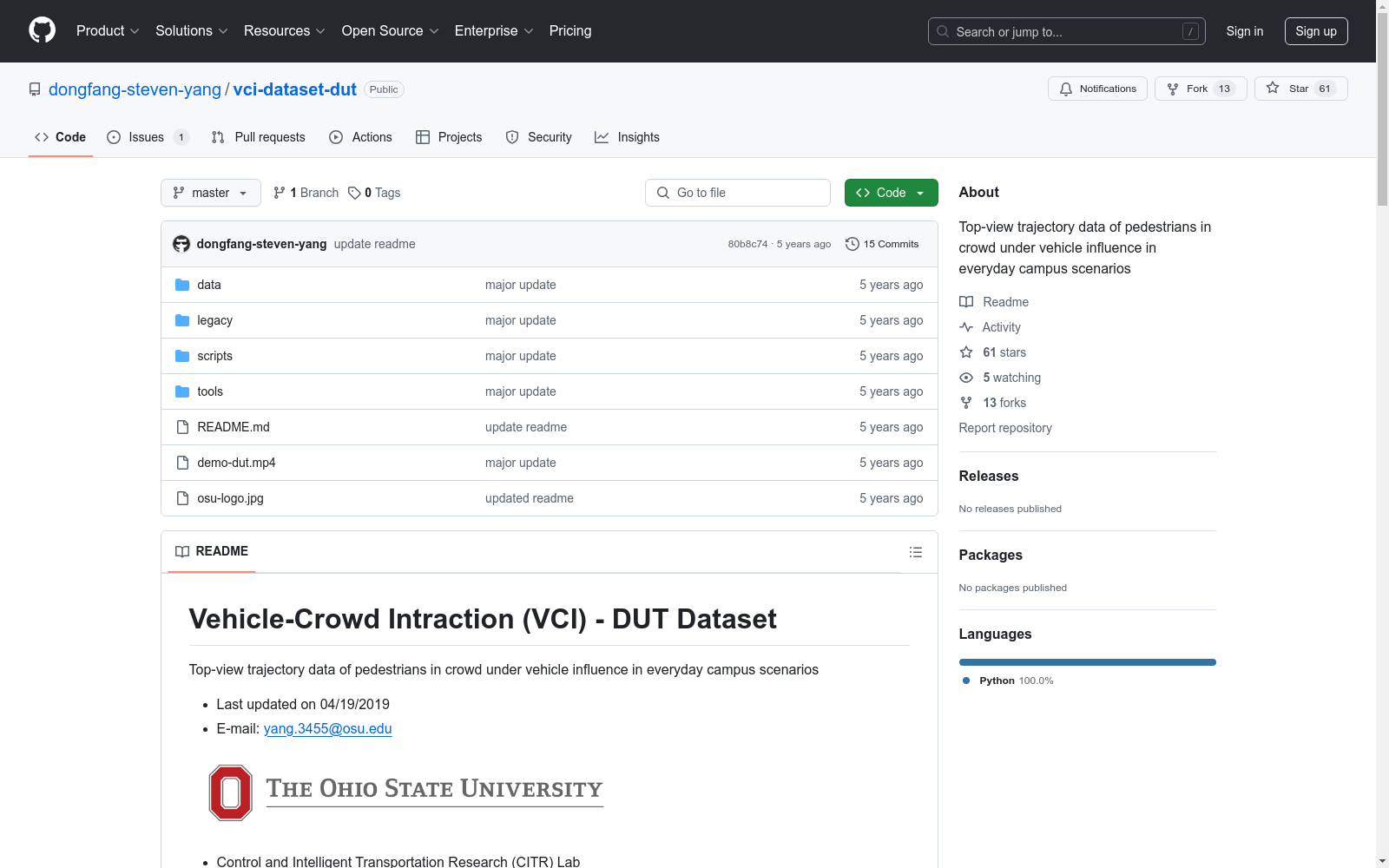Viewport: 1389px width, 868px height.
Task: Click the tools folder icon
Action: click(182, 391)
